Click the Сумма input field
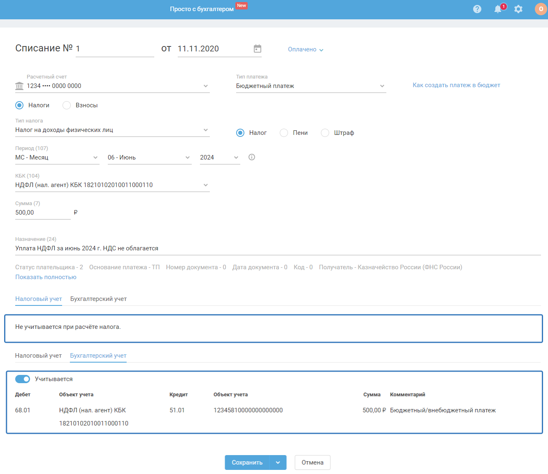The width and height of the screenshot is (548, 474). (x=42, y=213)
